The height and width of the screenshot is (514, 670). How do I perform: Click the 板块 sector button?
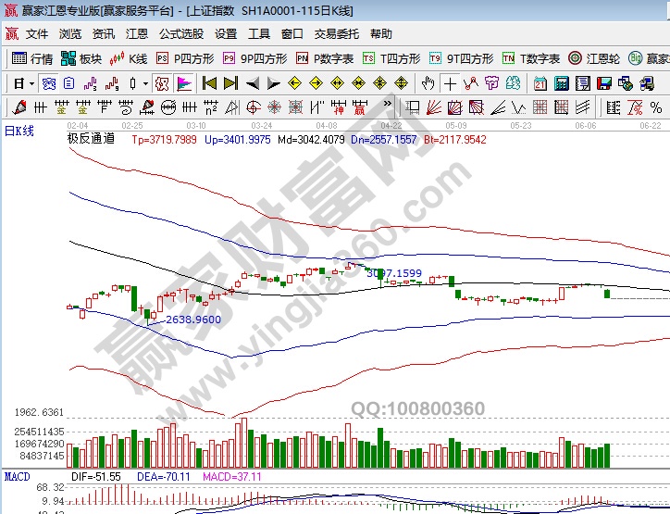click(81, 58)
